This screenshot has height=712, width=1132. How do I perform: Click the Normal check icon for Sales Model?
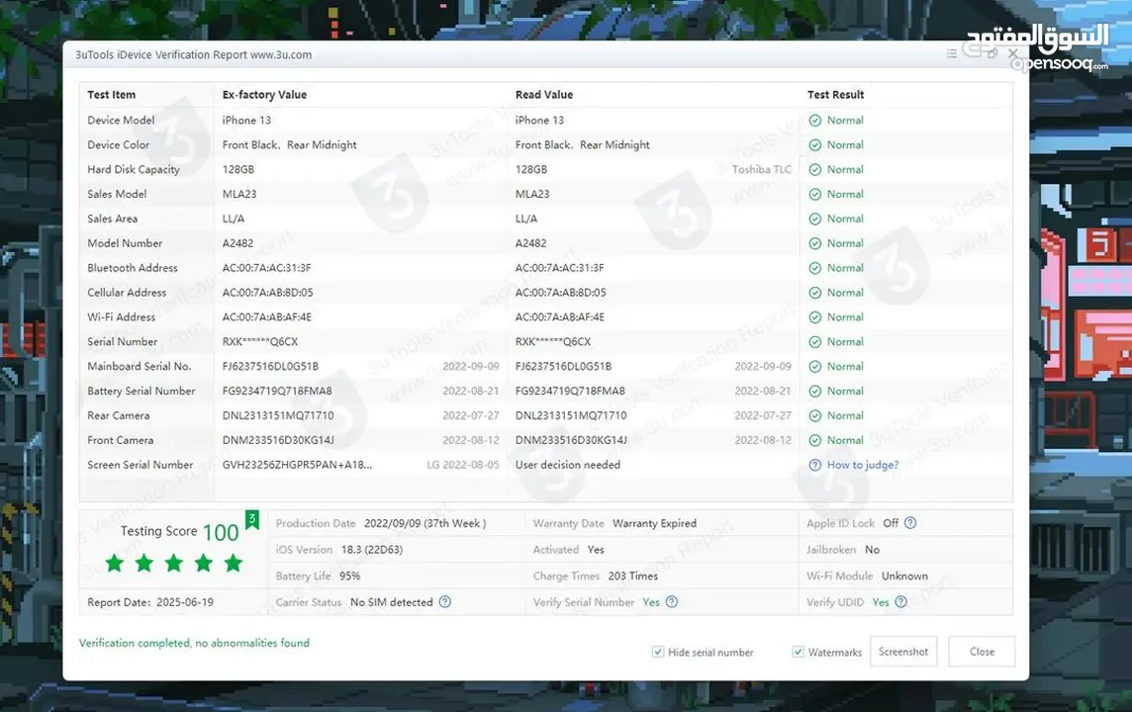coord(815,194)
